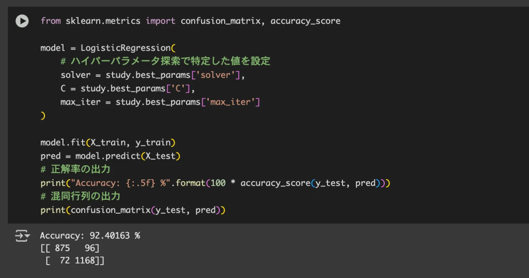Click the output row '[ 72 1168]]'
The width and height of the screenshot is (529, 278).
(74, 260)
